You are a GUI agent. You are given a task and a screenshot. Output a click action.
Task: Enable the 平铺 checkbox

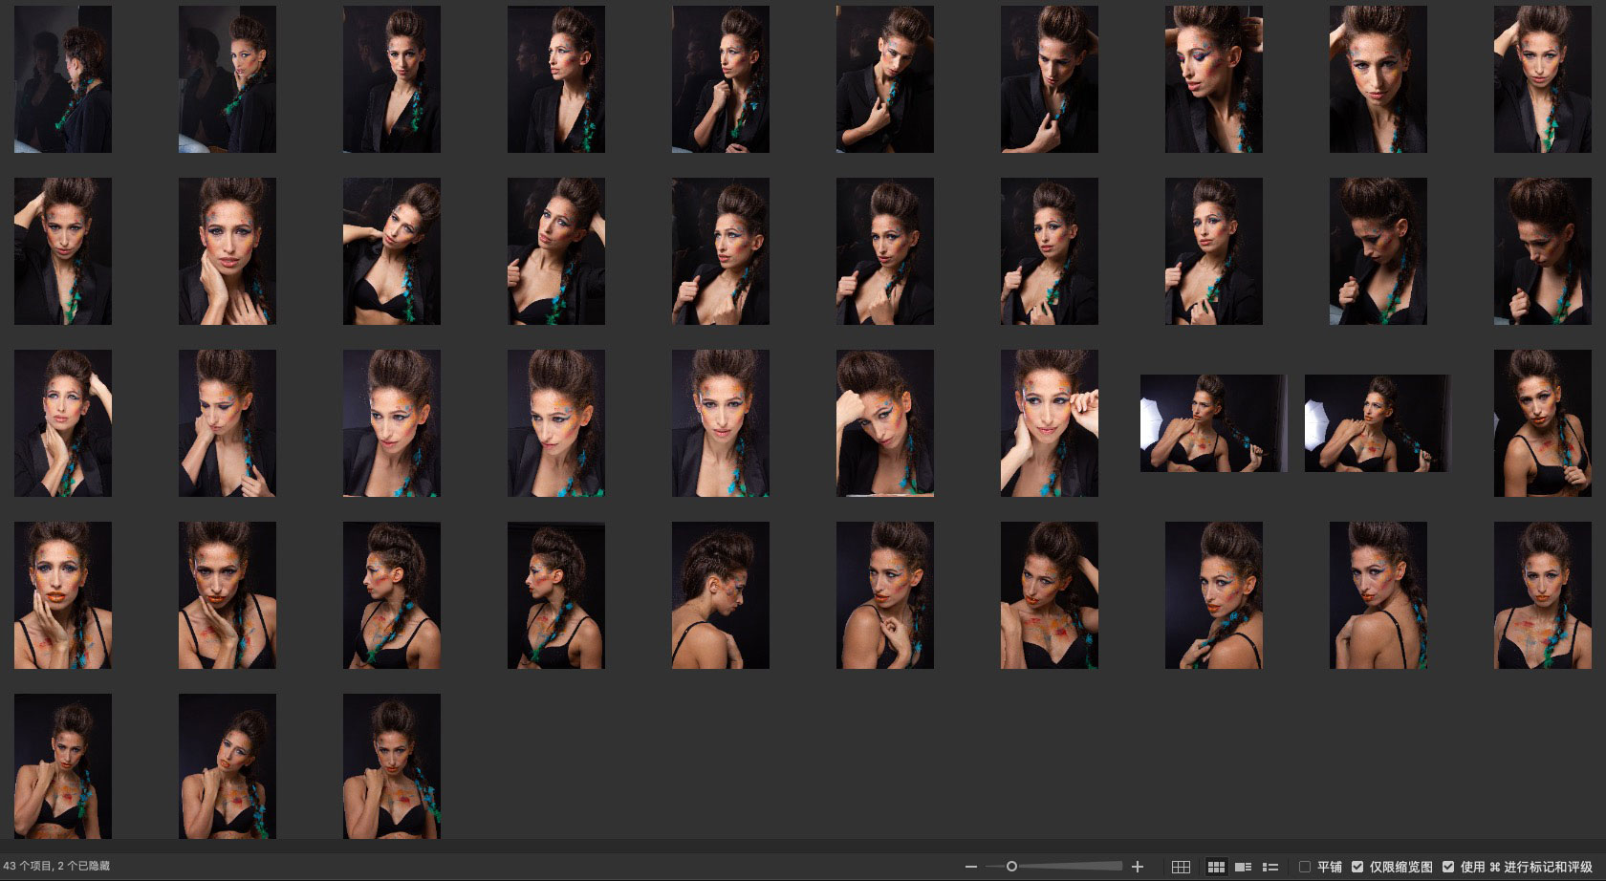(x=1305, y=867)
